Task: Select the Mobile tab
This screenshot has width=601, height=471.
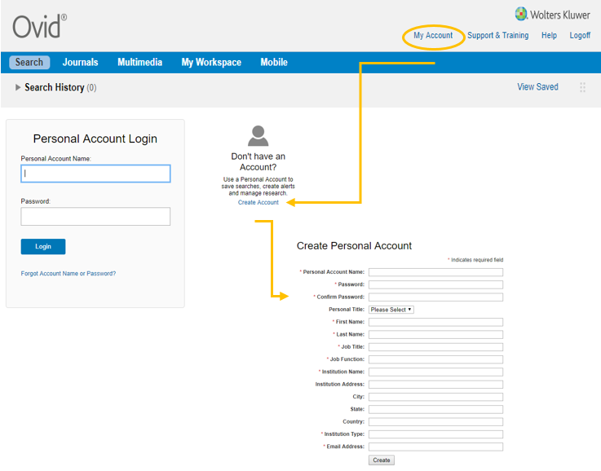Action: tap(274, 62)
